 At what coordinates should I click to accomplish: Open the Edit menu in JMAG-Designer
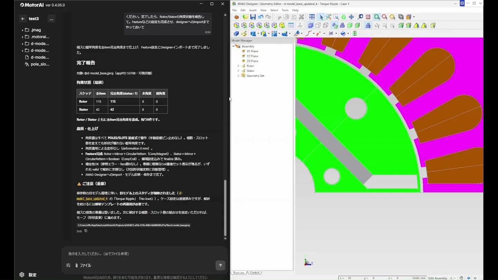pos(243,10)
